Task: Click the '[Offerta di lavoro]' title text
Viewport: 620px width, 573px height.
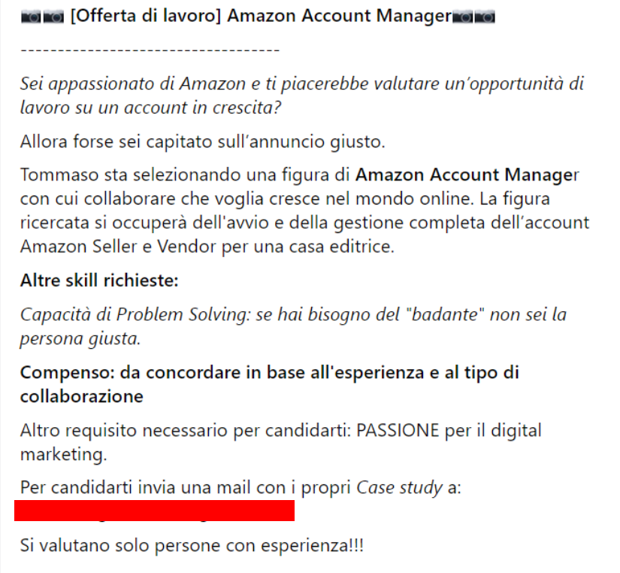Action: [x=146, y=17]
